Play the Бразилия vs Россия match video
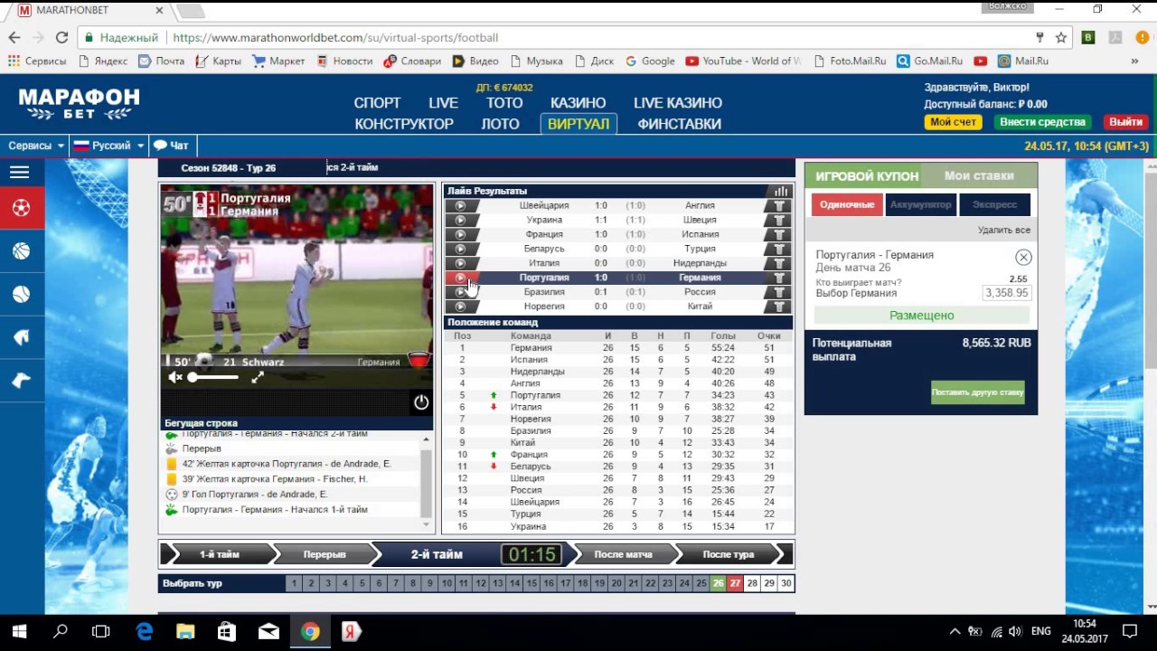The height and width of the screenshot is (651, 1157). click(x=461, y=292)
